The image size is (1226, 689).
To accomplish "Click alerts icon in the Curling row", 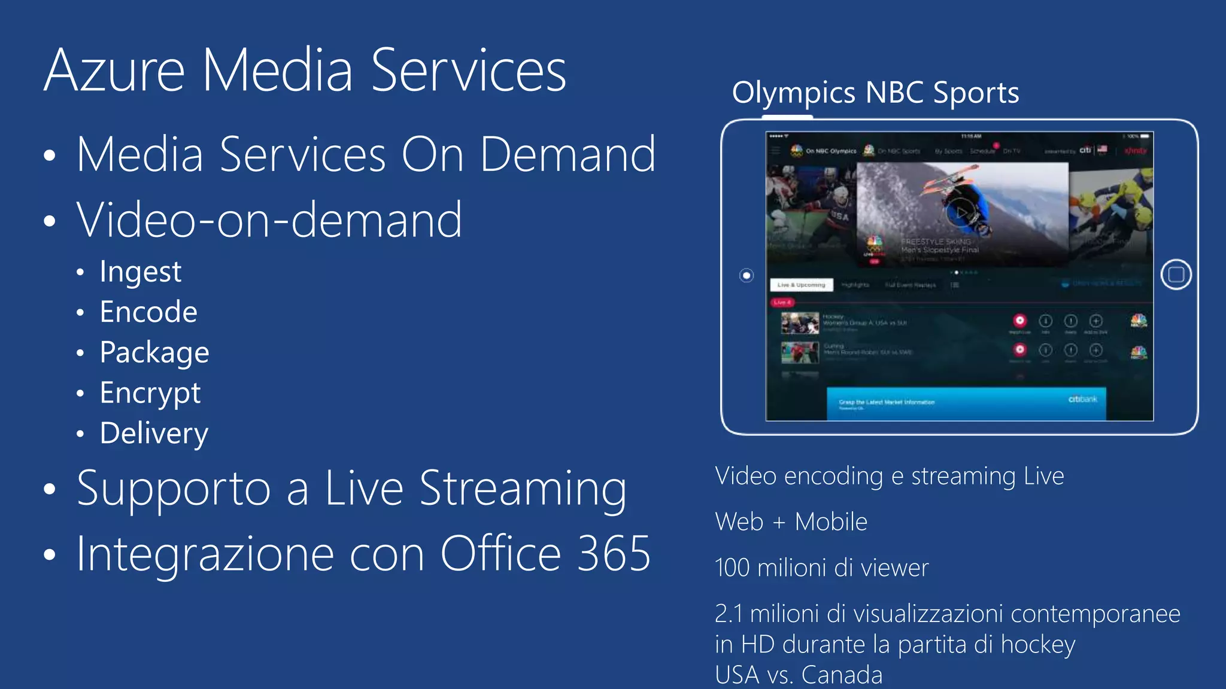I will pyautogui.click(x=1071, y=350).
